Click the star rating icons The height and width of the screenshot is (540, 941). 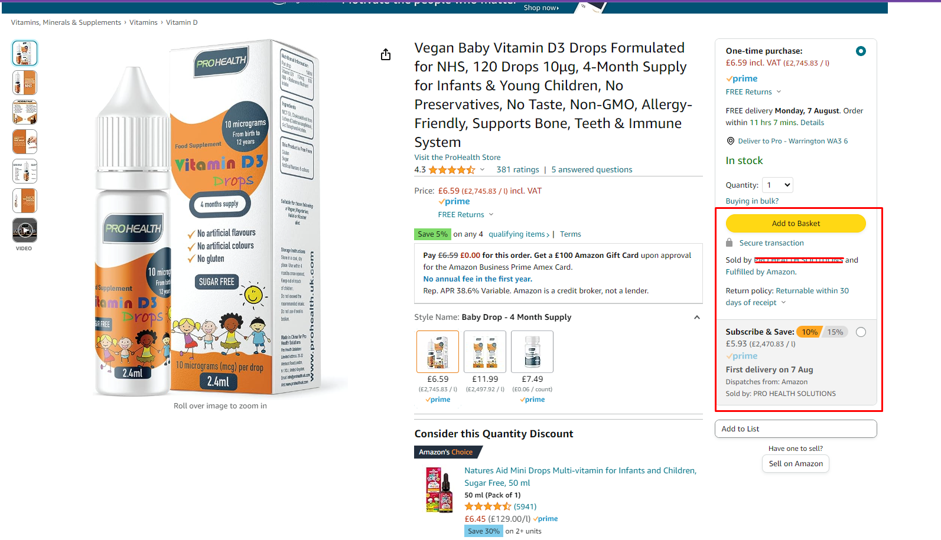click(x=452, y=170)
